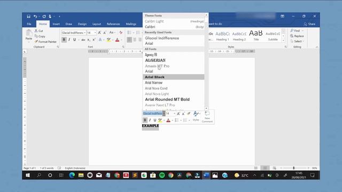Increase font size in the ribbon
Viewport: 342px width, 192px height.
[99, 33]
